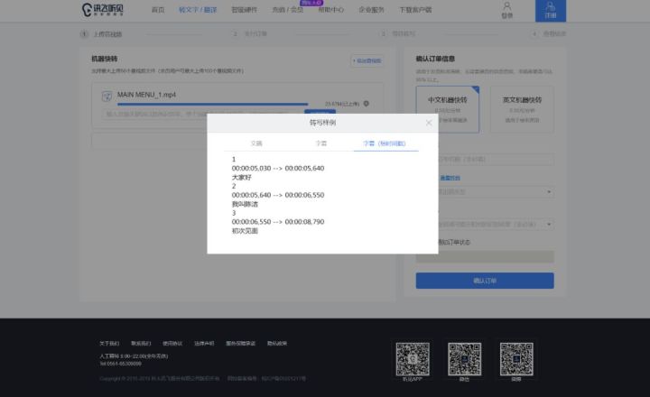Click the 关于我们 footer link

[x=108, y=343]
